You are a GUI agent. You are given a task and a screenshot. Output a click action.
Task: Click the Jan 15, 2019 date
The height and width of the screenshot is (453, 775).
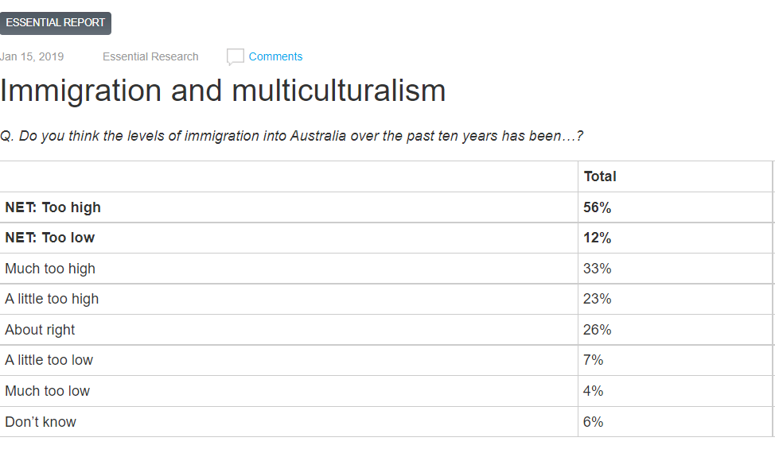tap(33, 56)
